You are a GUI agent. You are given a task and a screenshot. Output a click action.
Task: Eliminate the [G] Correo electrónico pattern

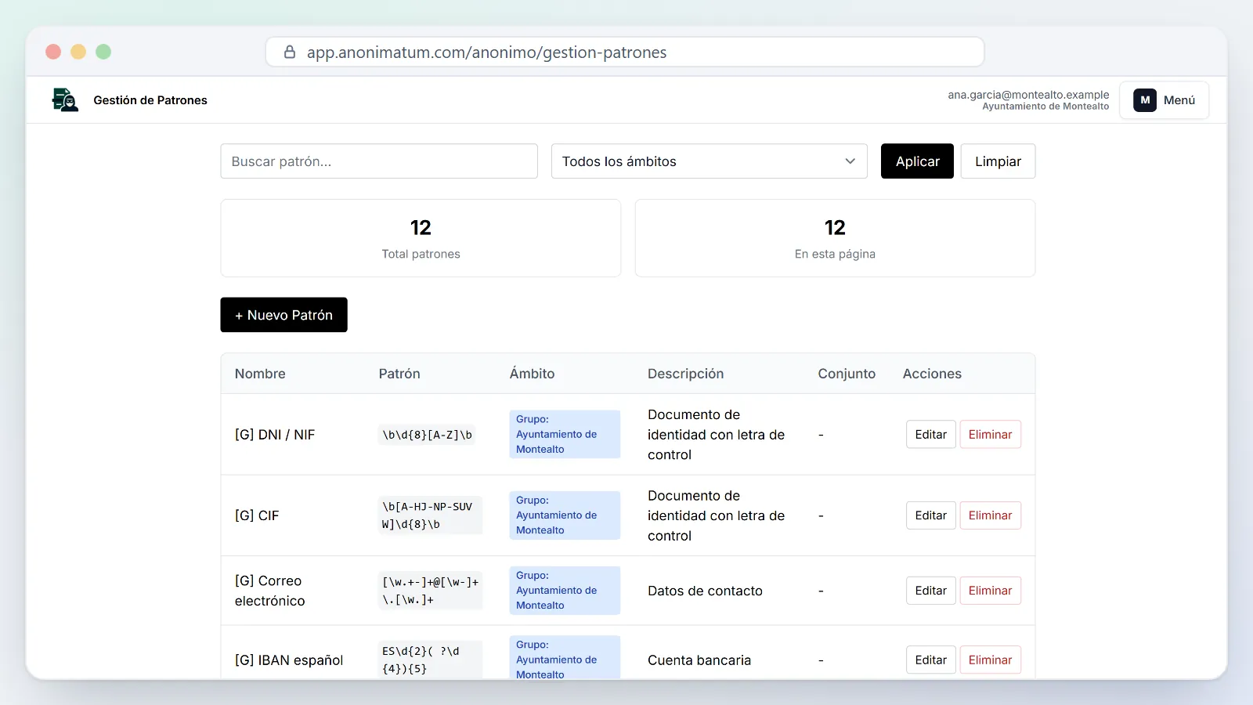(991, 591)
